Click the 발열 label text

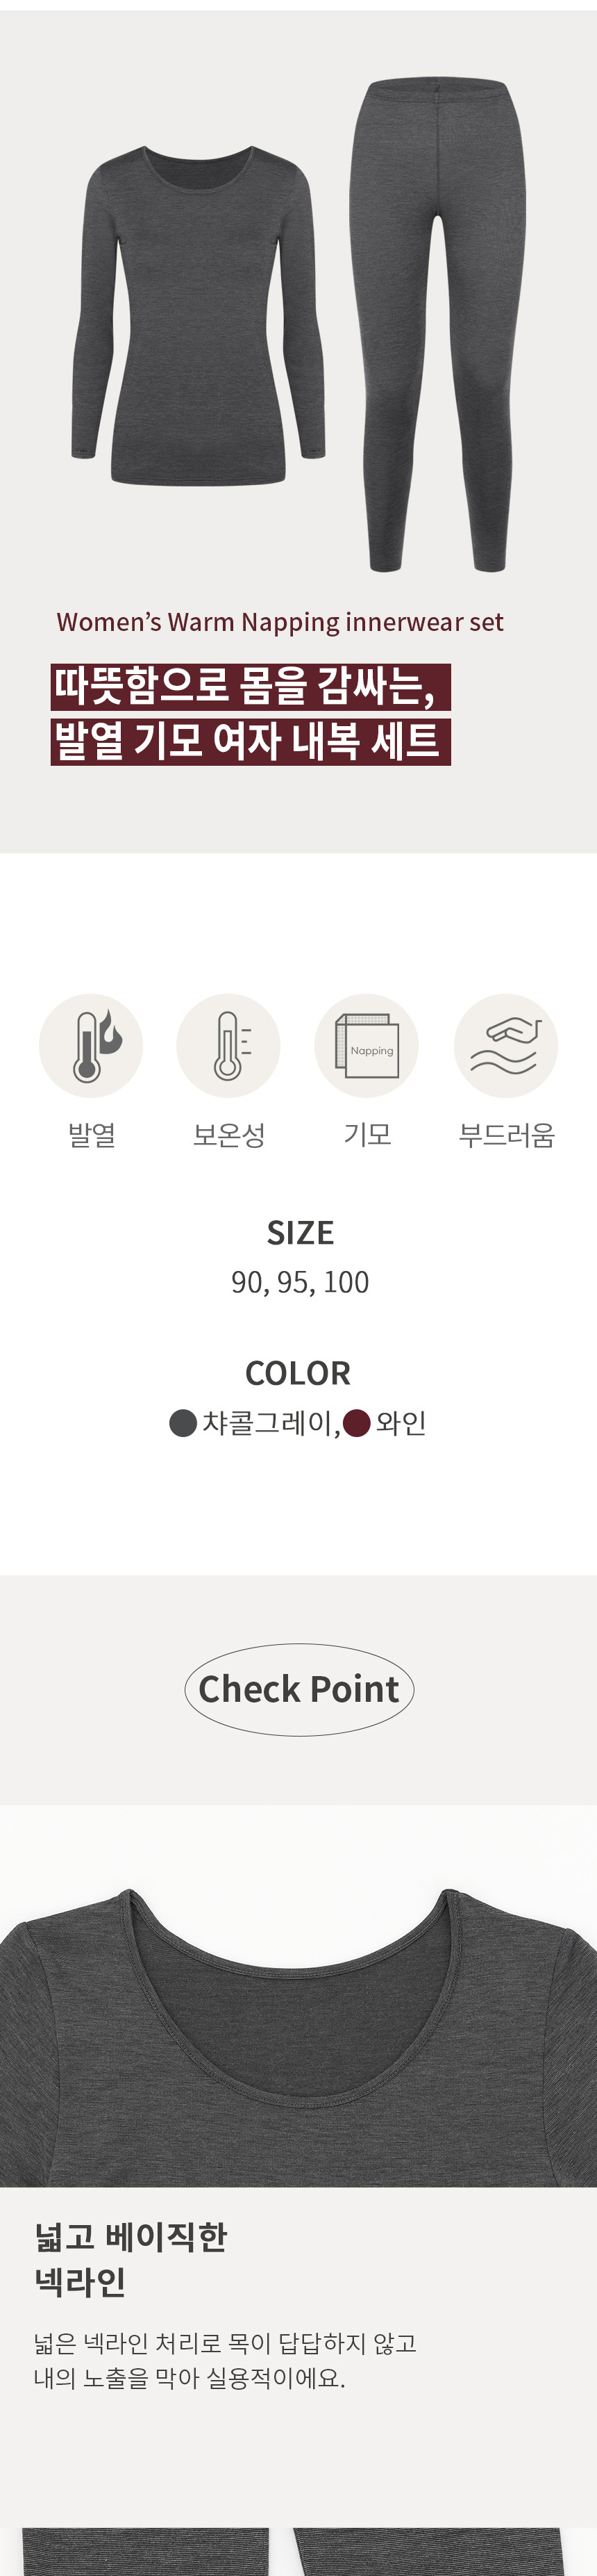point(92,1135)
